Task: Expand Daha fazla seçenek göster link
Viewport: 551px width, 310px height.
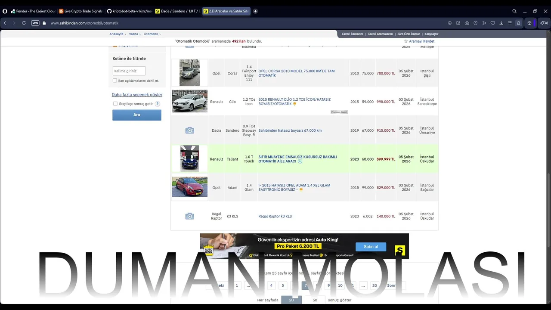Action: (137, 95)
